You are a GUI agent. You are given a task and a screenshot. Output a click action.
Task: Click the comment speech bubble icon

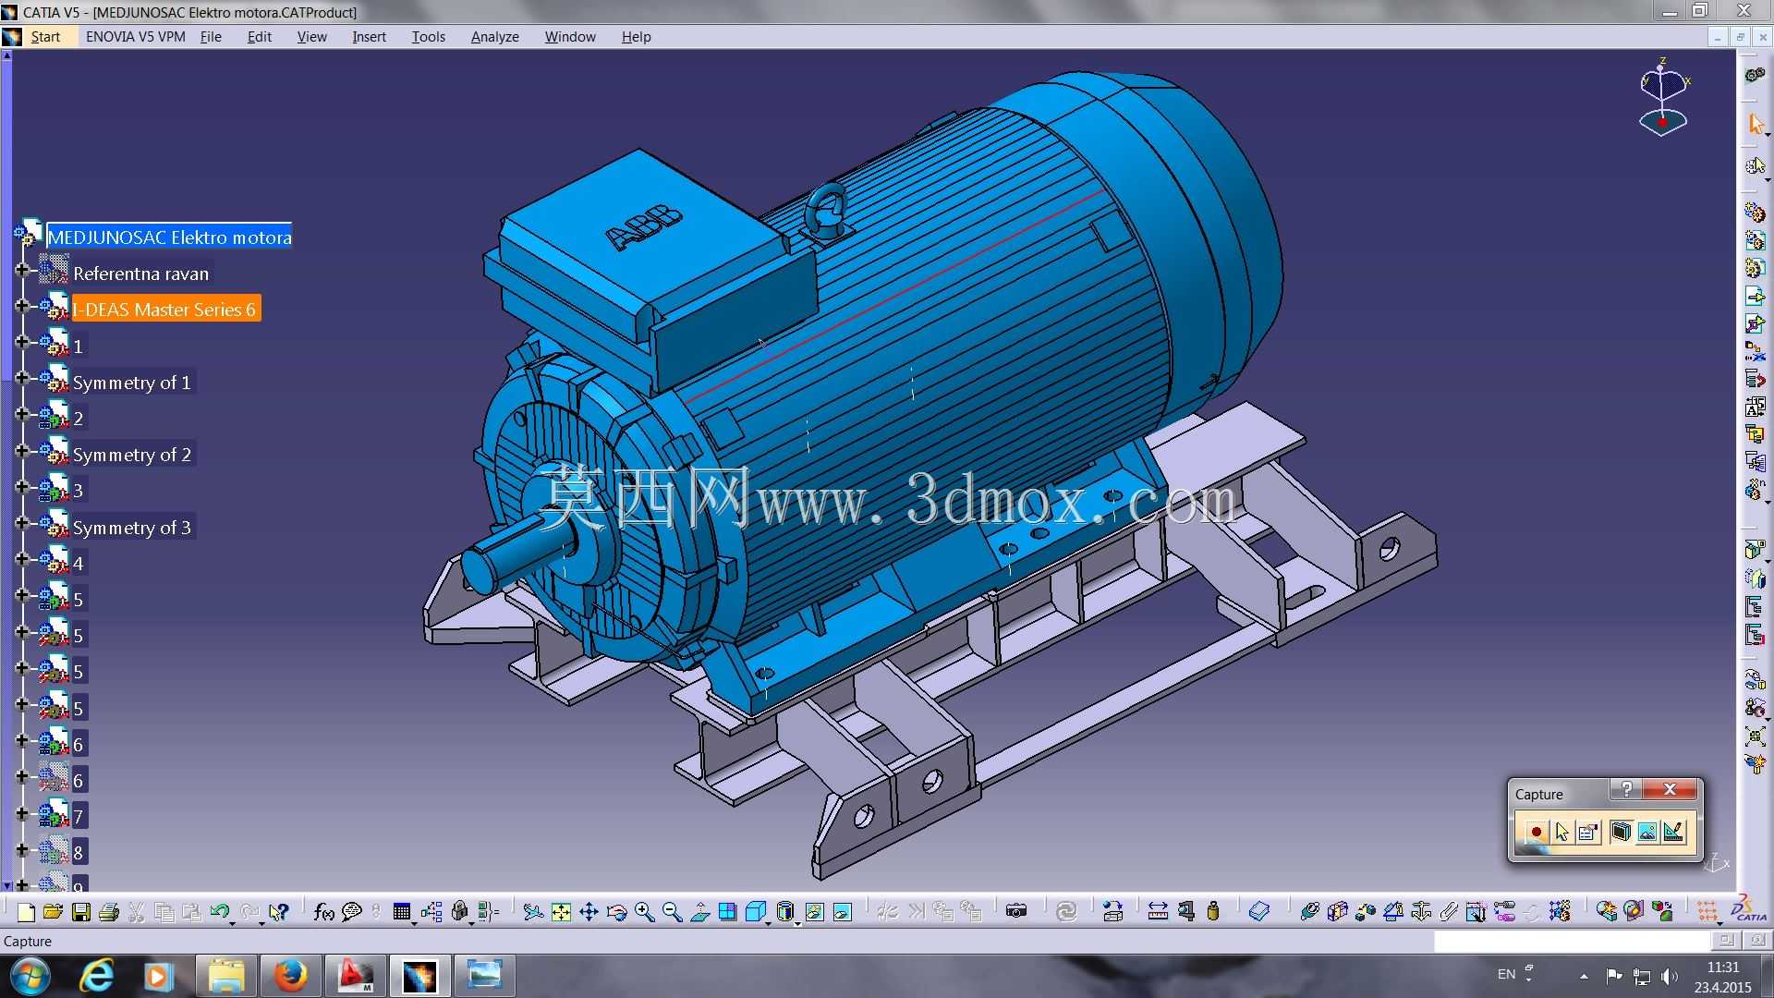[x=351, y=912]
